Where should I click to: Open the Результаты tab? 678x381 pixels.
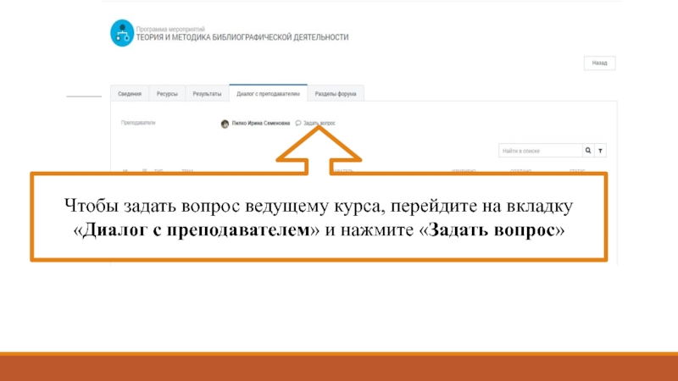pyautogui.click(x=207, y=94)
